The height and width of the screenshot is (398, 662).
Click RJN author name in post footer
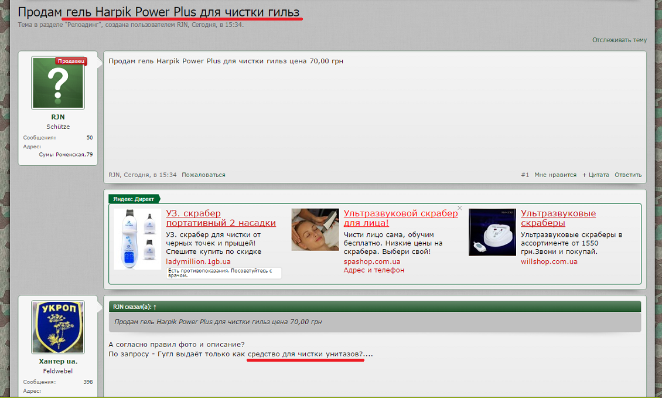click(x=114, y=175)
